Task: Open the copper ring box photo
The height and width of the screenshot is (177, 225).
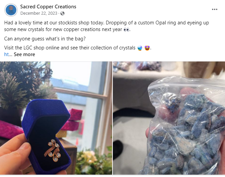Action: coord(56,118)
